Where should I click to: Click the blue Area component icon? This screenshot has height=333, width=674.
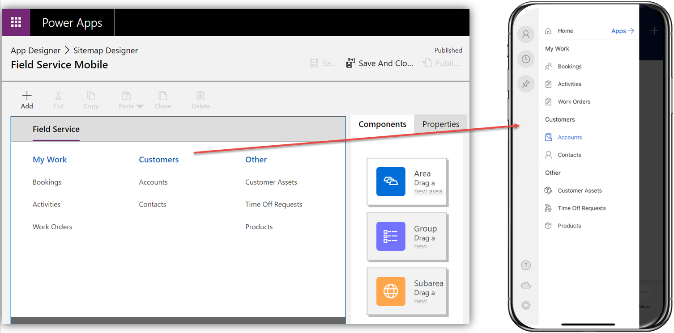point(391,181)
